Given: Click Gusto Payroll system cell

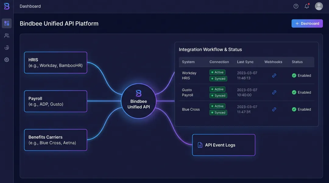Looking at the screenshot, I should coord(187,93).
